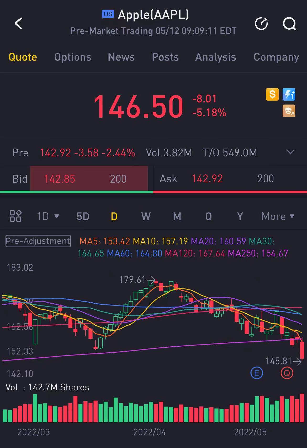Tap the Vol 3.82M pre-market value

click(169, 152)
